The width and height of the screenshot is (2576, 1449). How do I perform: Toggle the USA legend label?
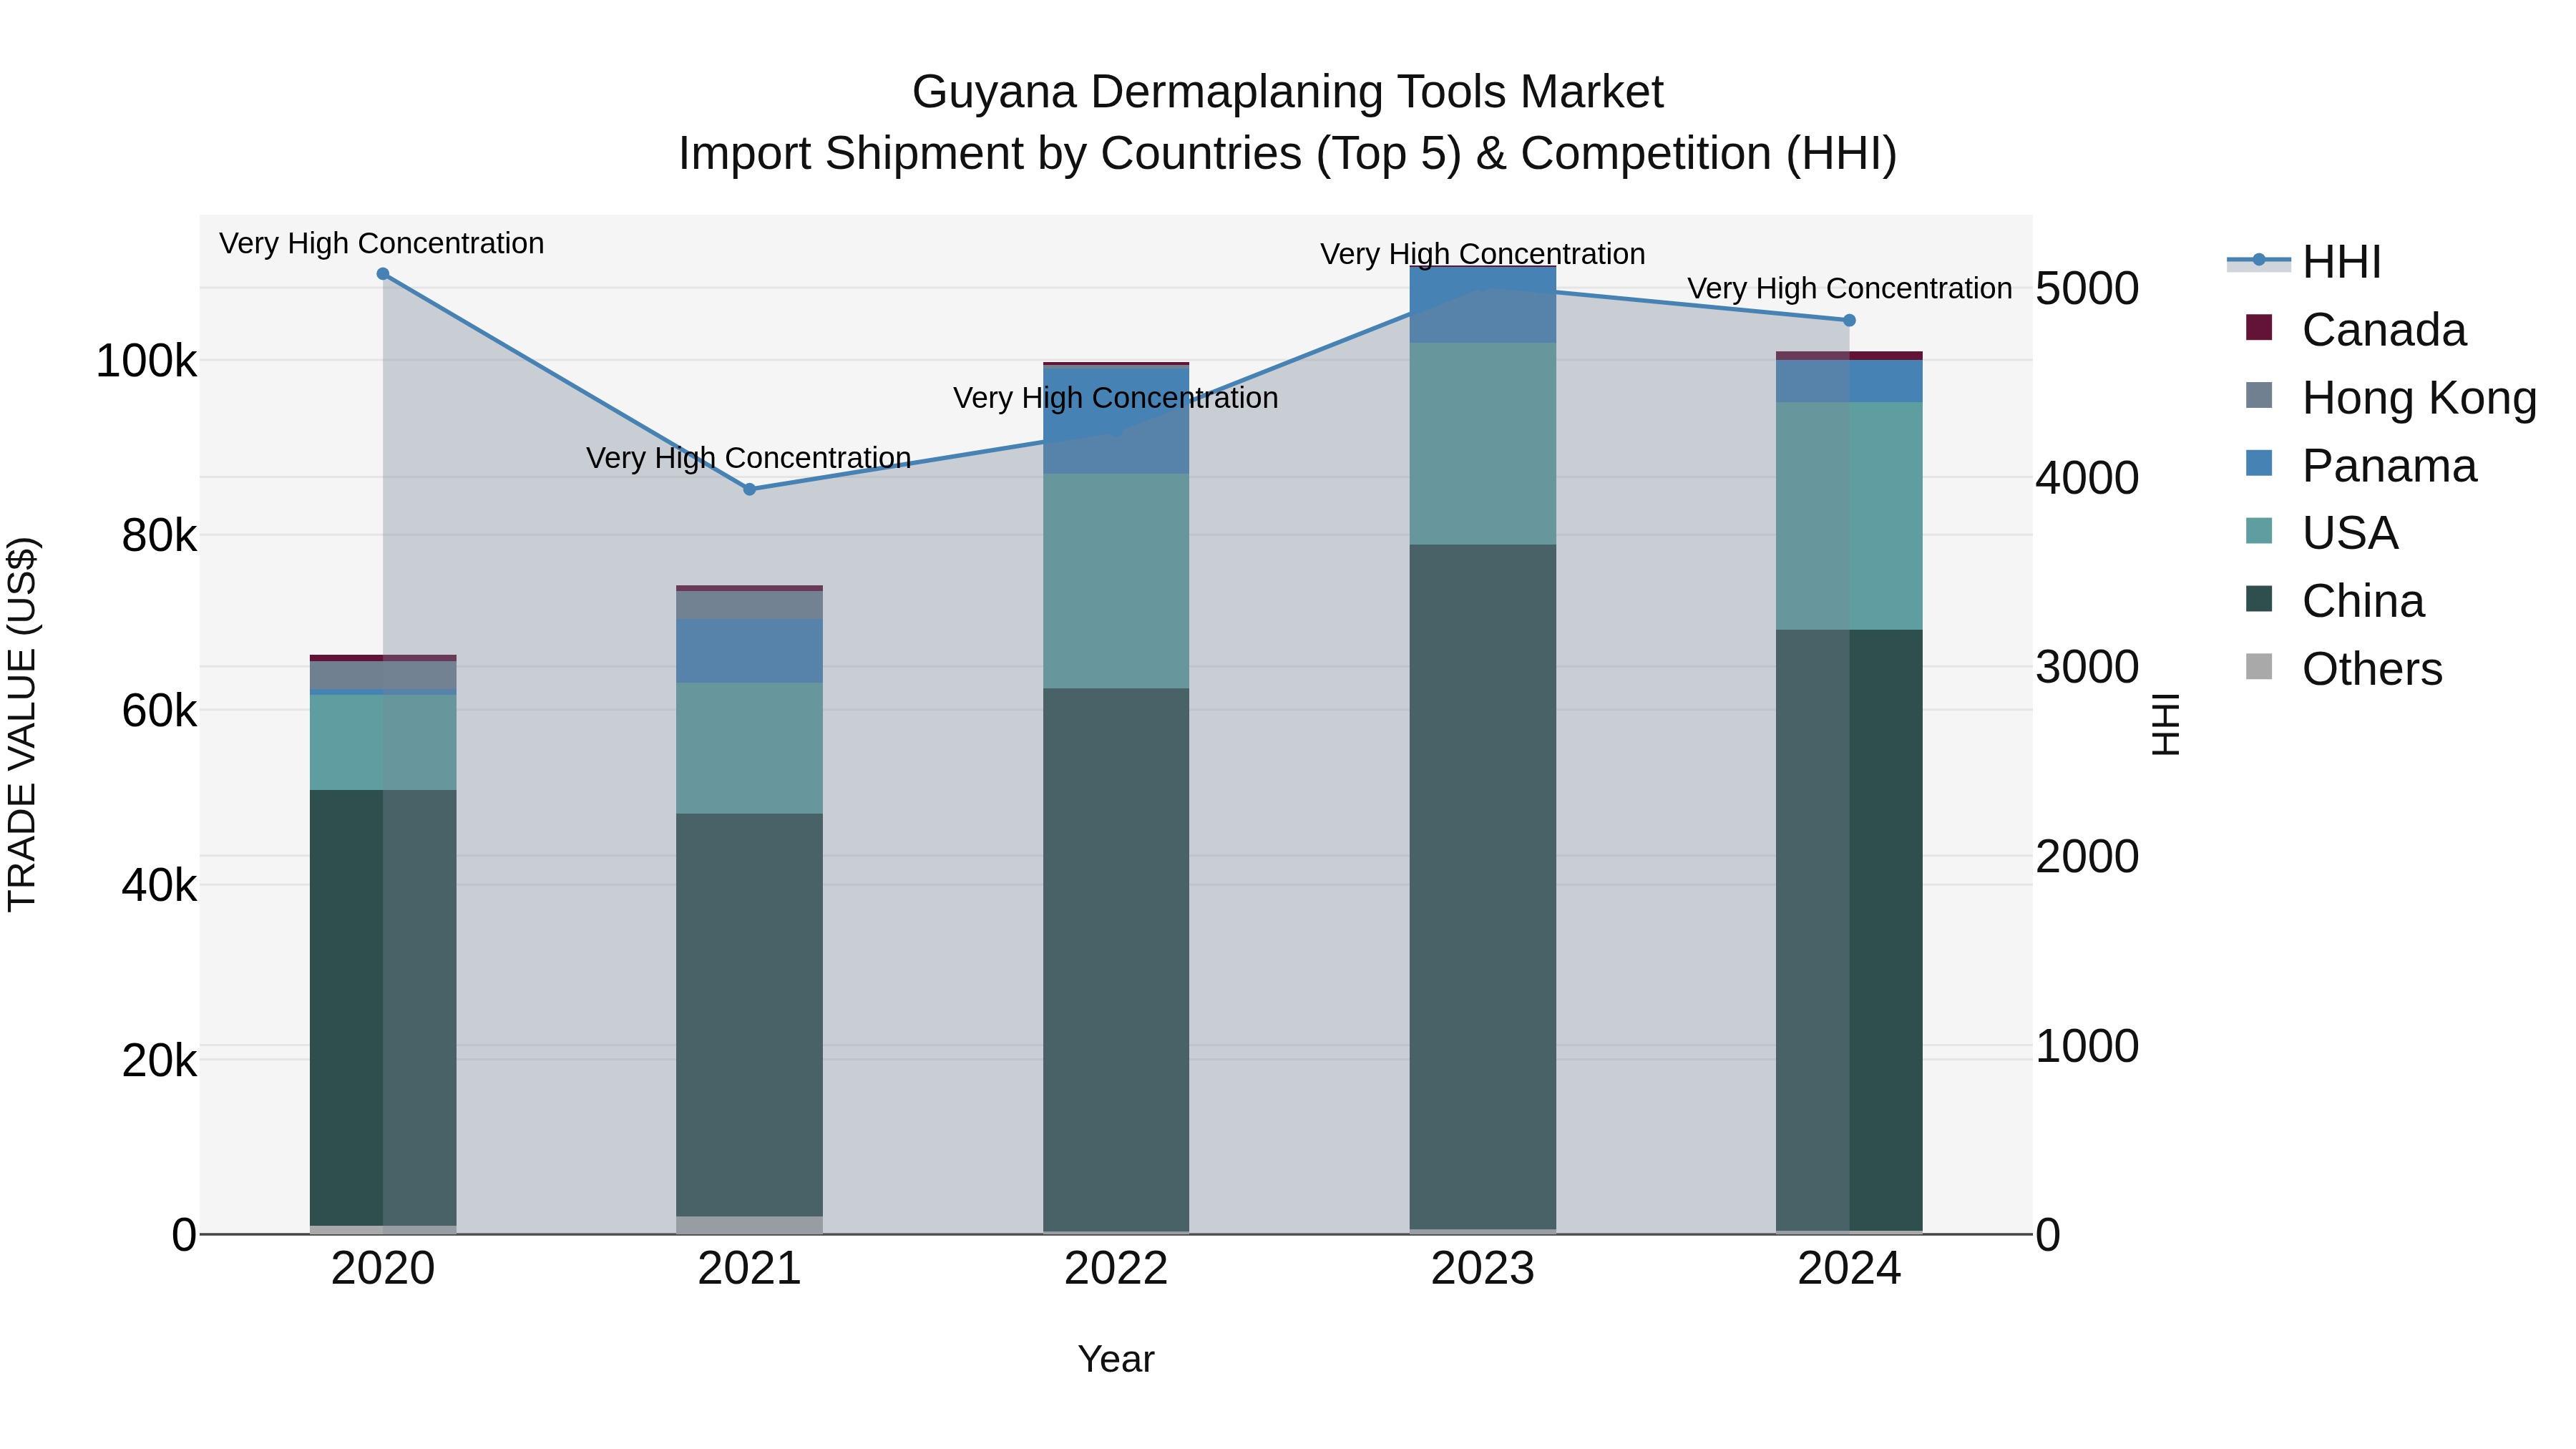click(2350, 533)
